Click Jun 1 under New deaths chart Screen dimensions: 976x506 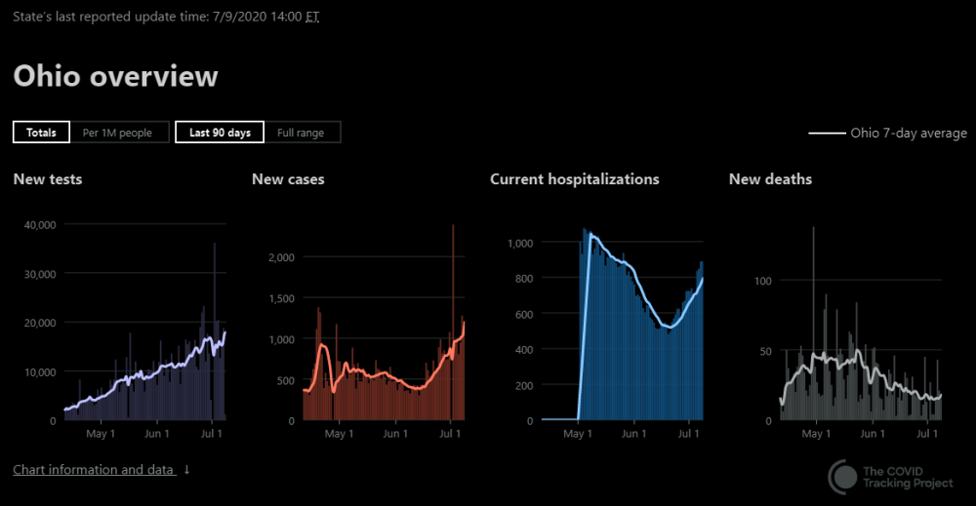[x=872, y=433]
